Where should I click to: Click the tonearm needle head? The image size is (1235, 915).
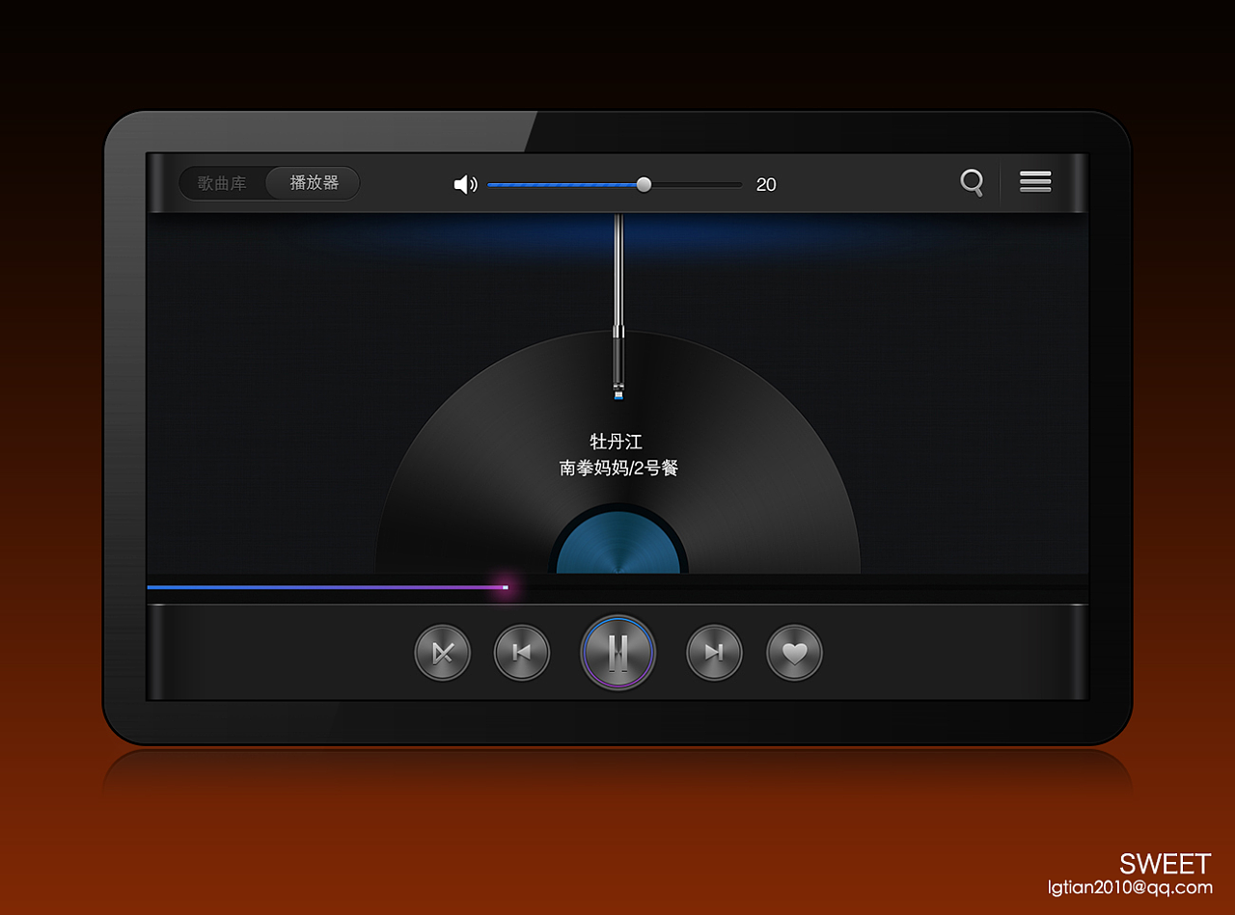click(x=618, y=390)
